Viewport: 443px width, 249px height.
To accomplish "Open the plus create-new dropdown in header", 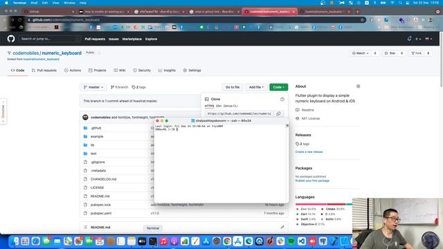I will (x=418, y=39).
